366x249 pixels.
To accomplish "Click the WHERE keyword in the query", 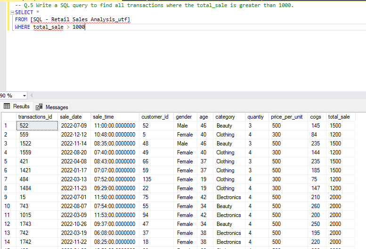I will tap(23, 27).
